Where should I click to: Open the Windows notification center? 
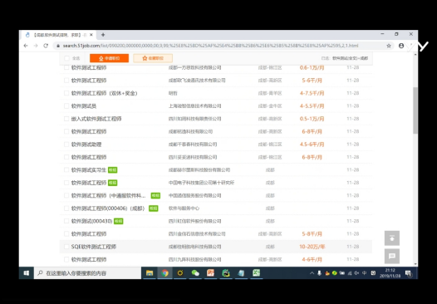point(408,273)
